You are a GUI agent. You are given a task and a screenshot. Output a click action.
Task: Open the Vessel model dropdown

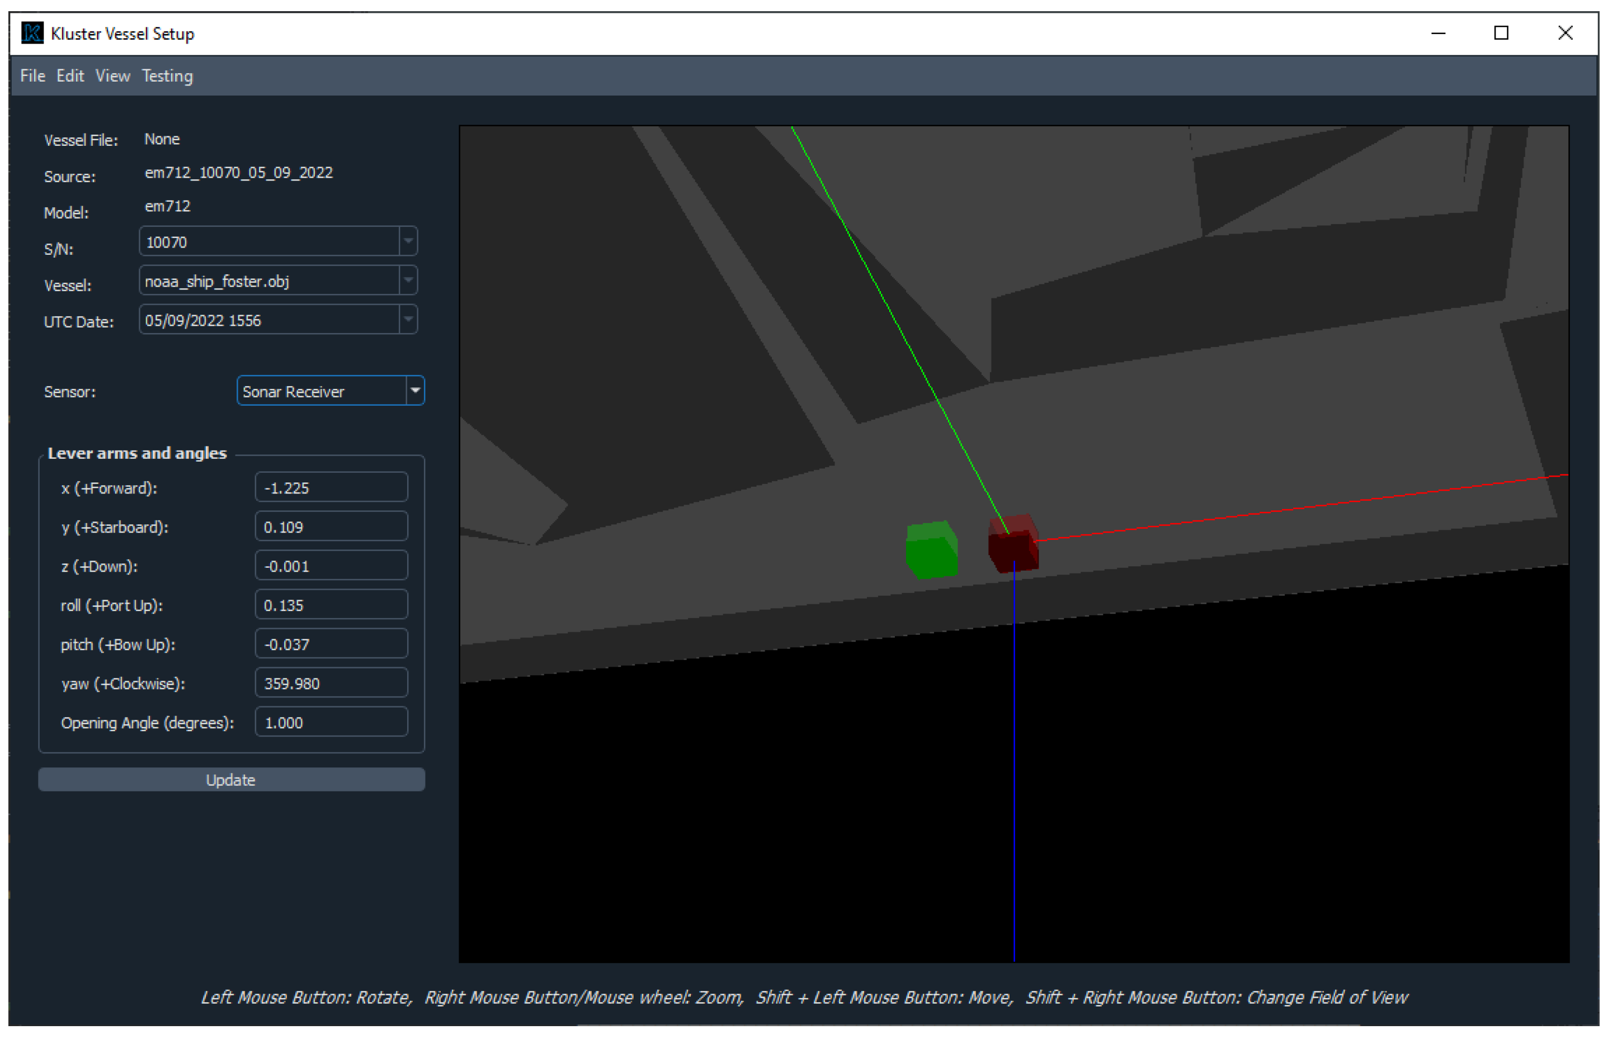pos(408,281)
